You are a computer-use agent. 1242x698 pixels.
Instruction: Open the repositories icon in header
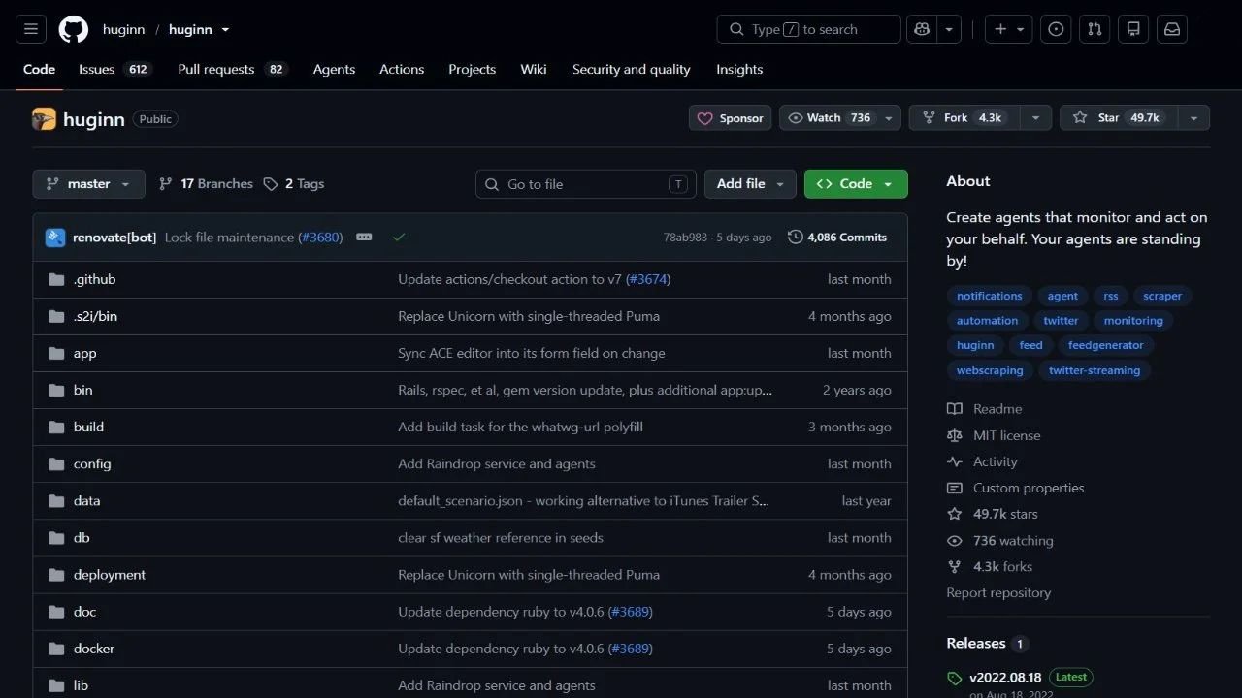pyautogui.click(x=1133, y=29)
